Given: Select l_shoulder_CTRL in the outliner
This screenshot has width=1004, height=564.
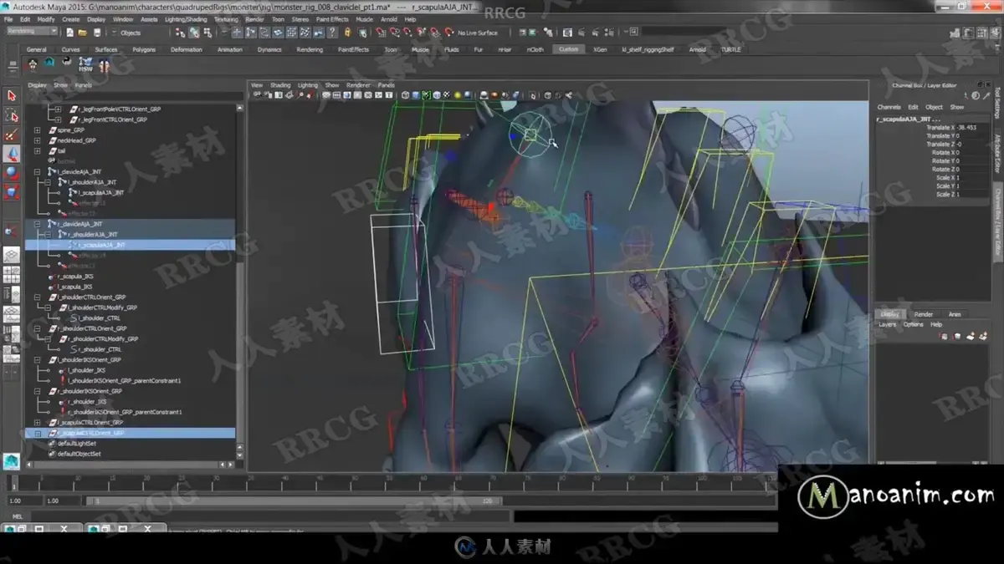Looking at the screenshot, I should pyautogui.click(x=100, y=318).
